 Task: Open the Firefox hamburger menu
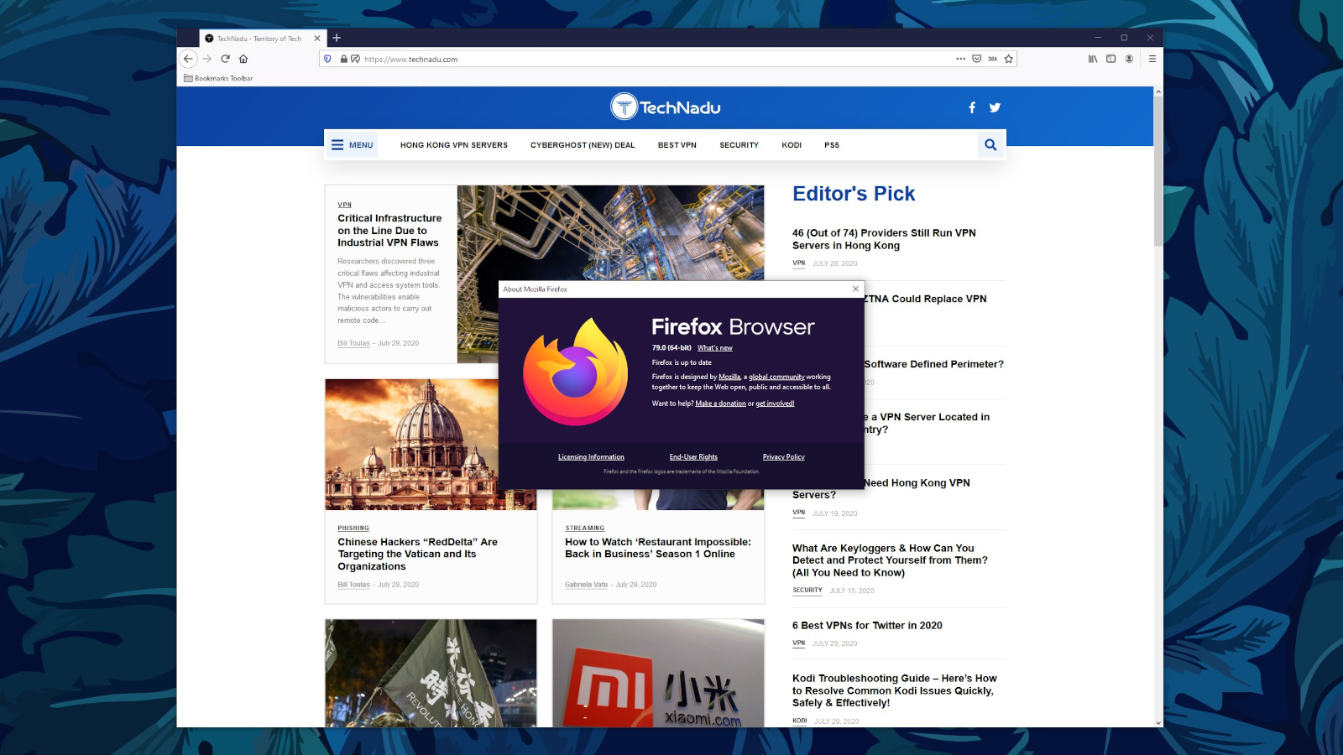[x=1152, y=59]
